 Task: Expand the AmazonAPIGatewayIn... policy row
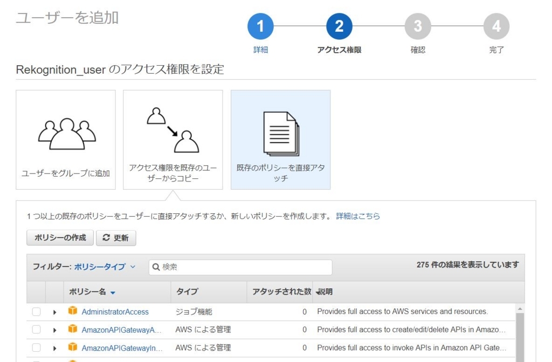(x=54, y=348)
